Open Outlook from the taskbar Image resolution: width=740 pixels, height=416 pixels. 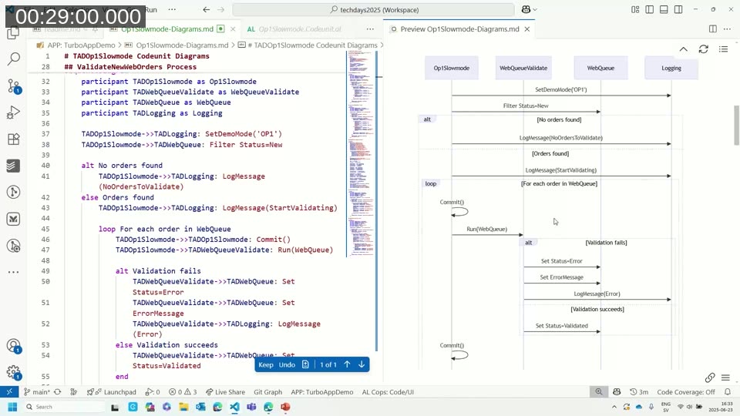tap(200, 407)
